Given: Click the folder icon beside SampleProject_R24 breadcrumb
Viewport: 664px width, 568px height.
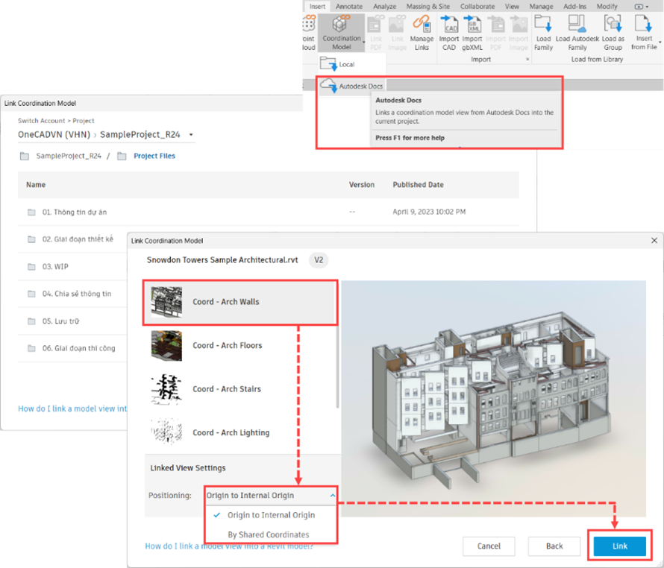Looking at the screenshot, I should point(25,157).
